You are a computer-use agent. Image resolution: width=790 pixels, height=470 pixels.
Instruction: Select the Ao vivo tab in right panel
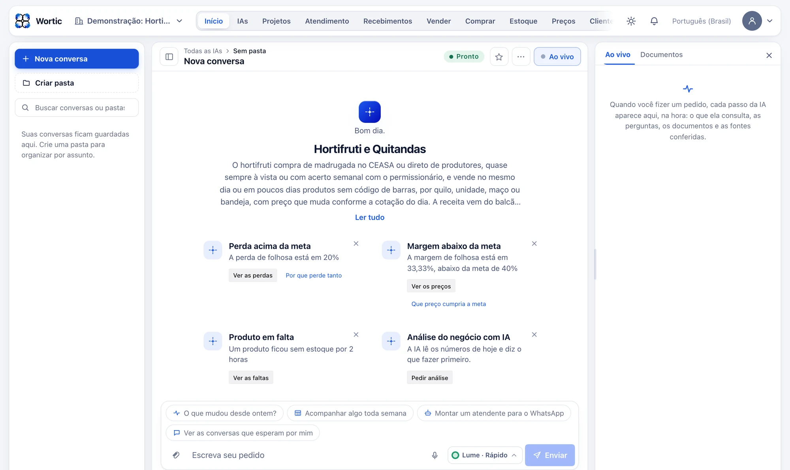(x=617, y=55)
